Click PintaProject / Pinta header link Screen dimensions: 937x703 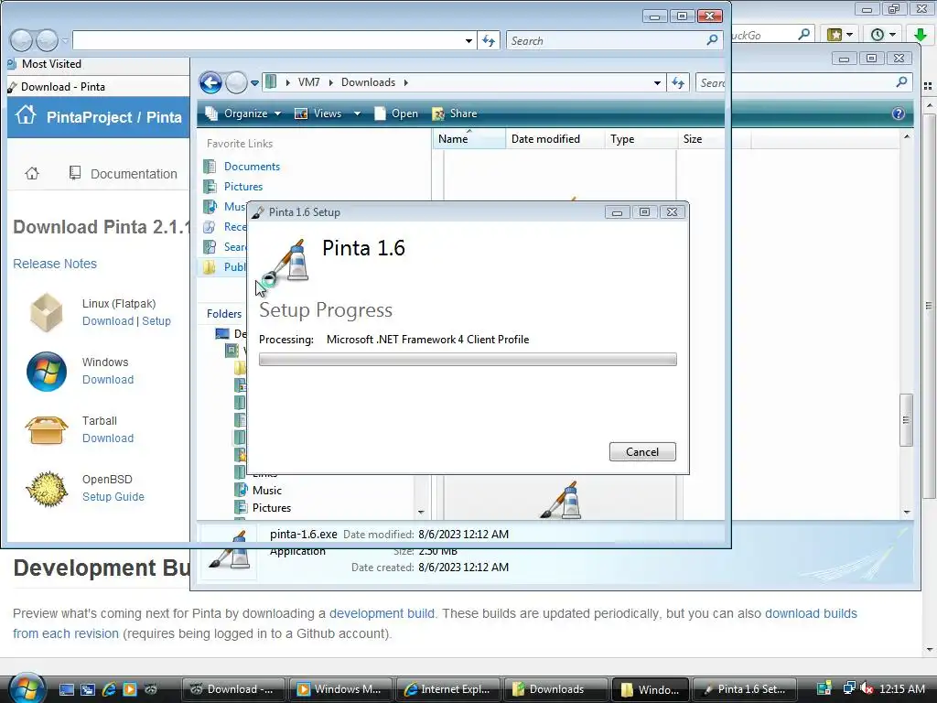click(114, 117)
